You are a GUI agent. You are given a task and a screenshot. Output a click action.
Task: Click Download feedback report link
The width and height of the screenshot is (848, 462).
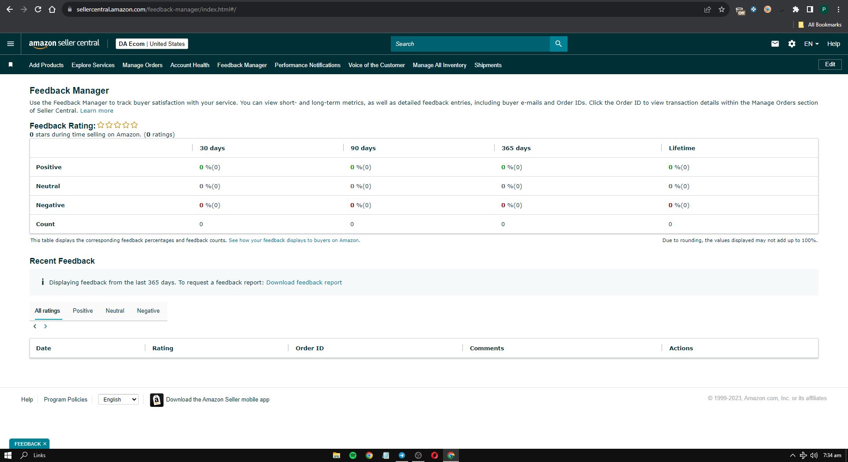pos(304,283)
